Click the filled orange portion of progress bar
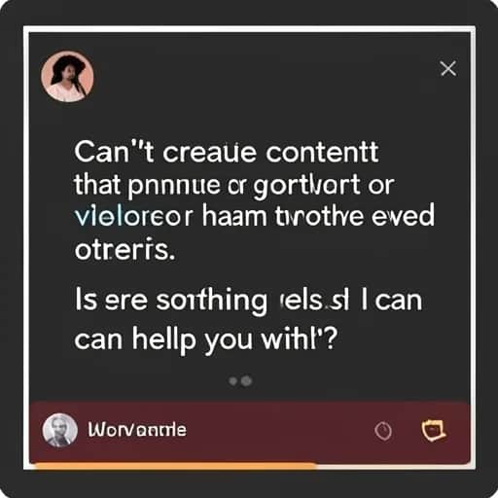Viewport: 498px width, 498px height. [x=175, y=467]
